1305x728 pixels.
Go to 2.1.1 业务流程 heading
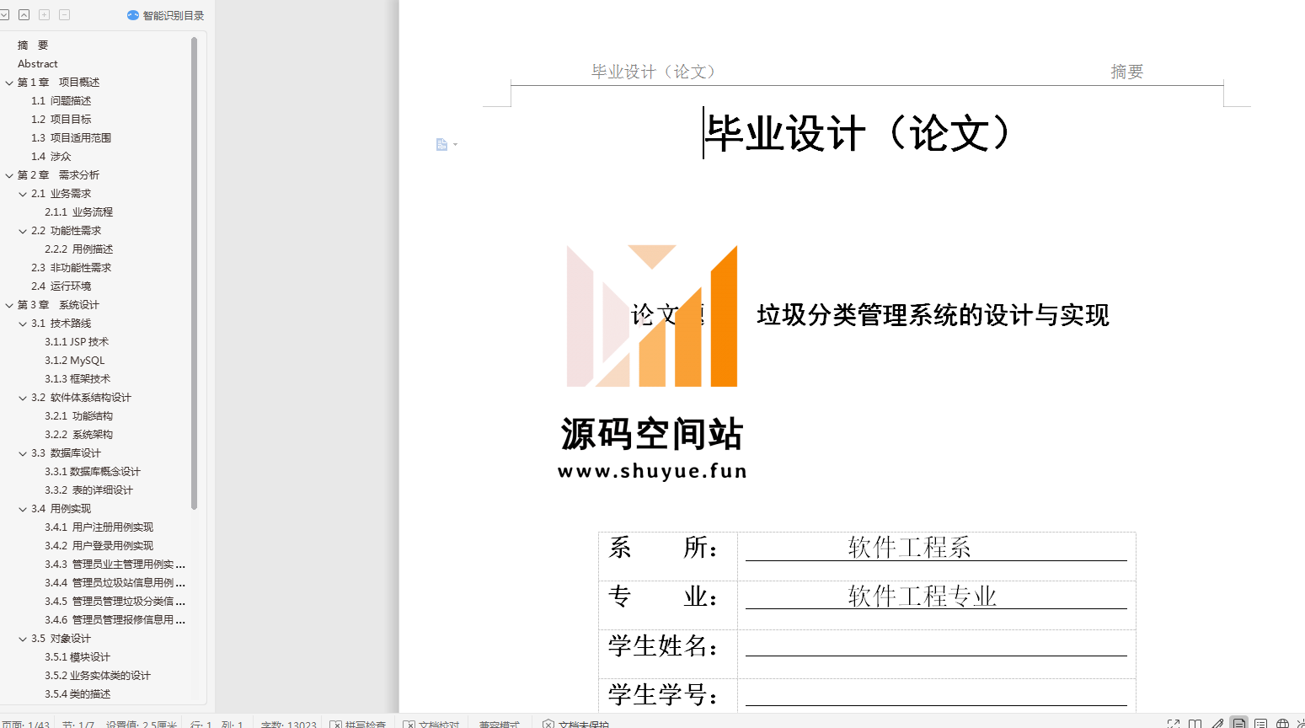coord(78,212)
